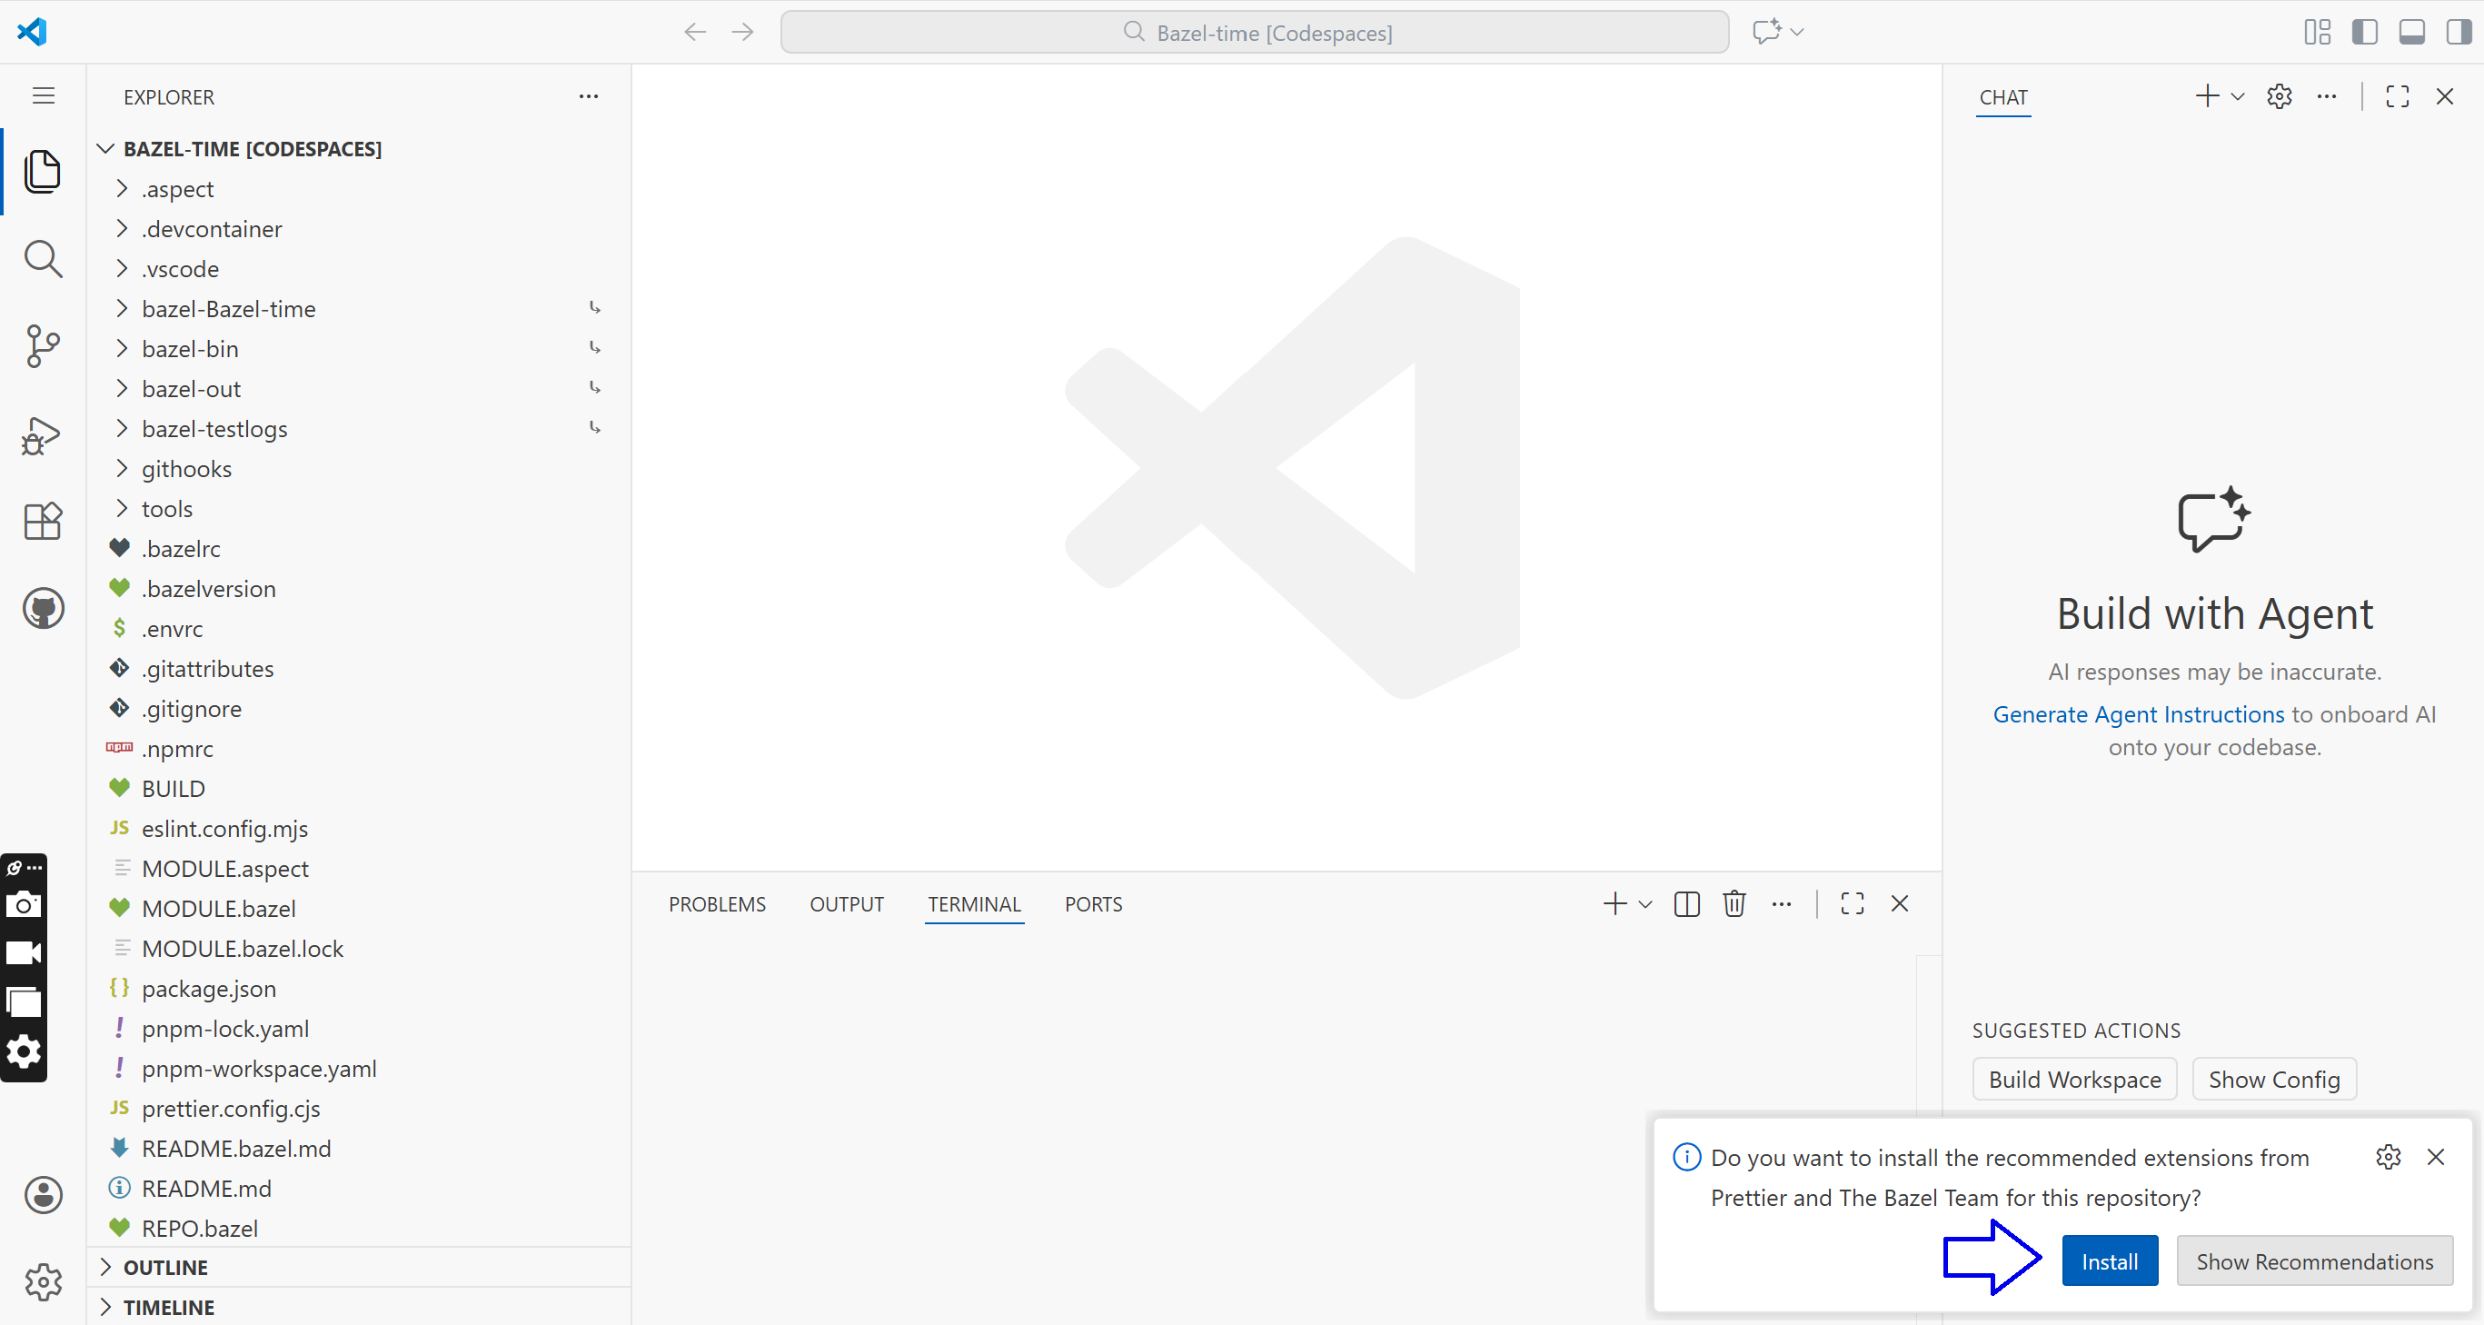The width and height of the screenshot is (2484, 1325).
Task: Open the new chat dropdown arrow
Action: (2237, 96)
